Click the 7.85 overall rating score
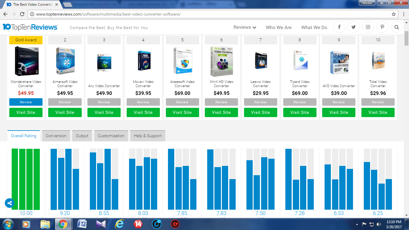The width and height of the screenshot is (409, 230). pos(182,213)
